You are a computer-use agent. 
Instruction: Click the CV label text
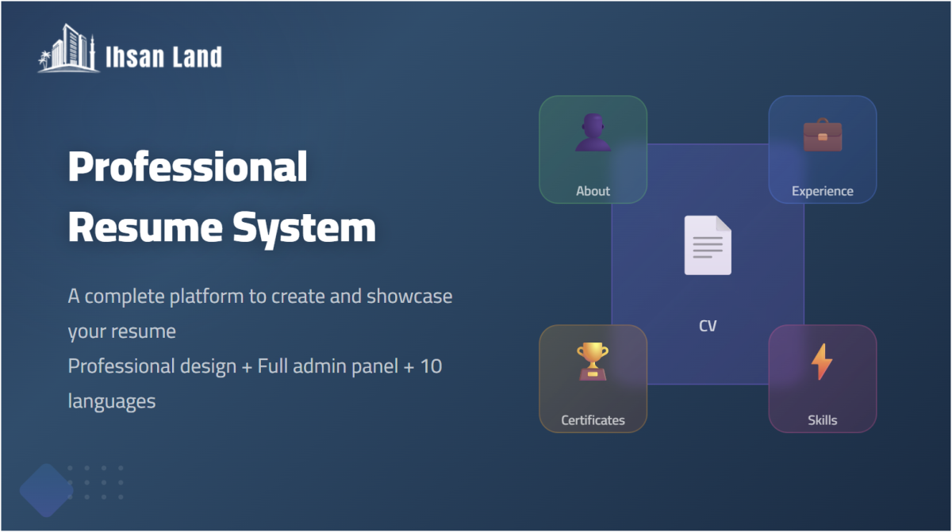(x=708, y=326)
